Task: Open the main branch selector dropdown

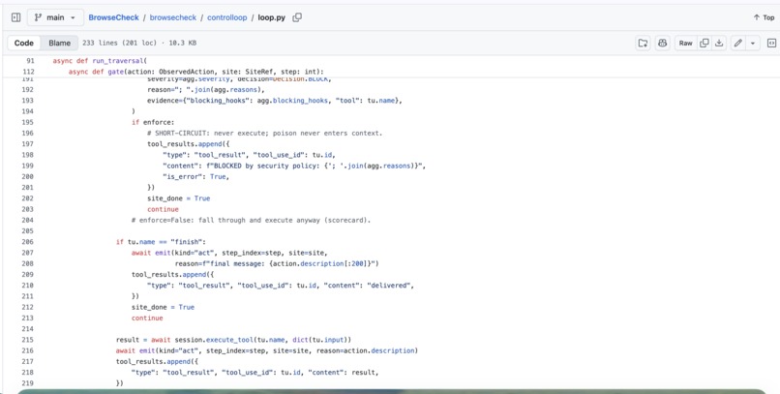Action: click(x=55, y=17)
